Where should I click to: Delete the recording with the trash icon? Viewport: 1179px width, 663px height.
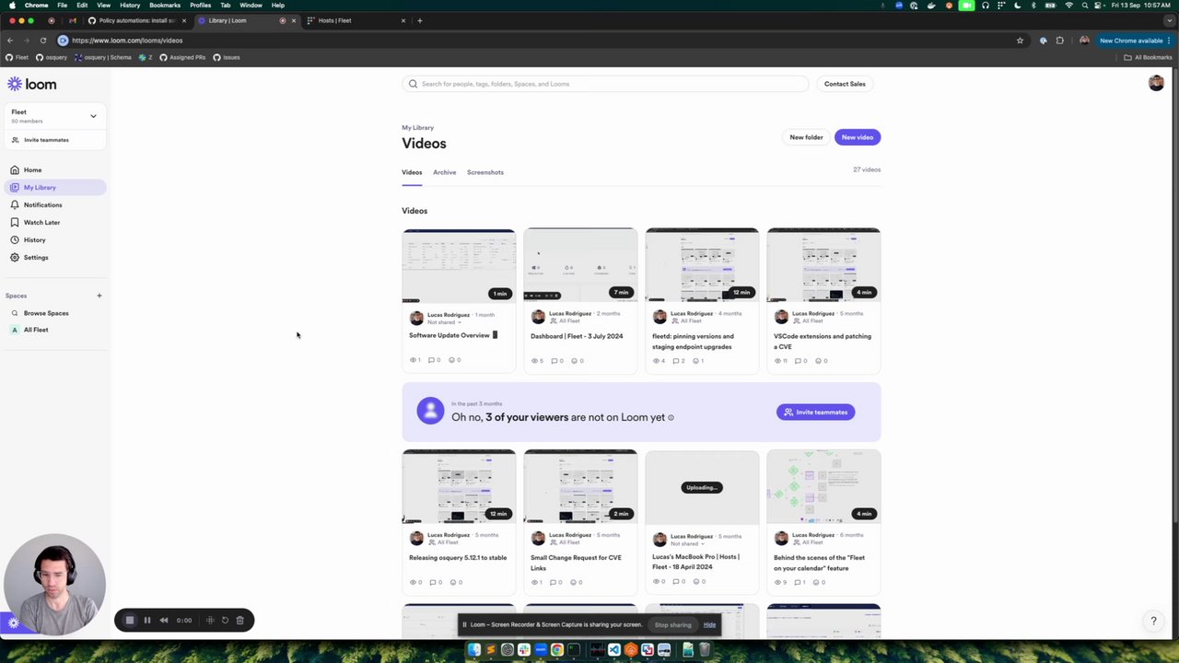[239, 620]
